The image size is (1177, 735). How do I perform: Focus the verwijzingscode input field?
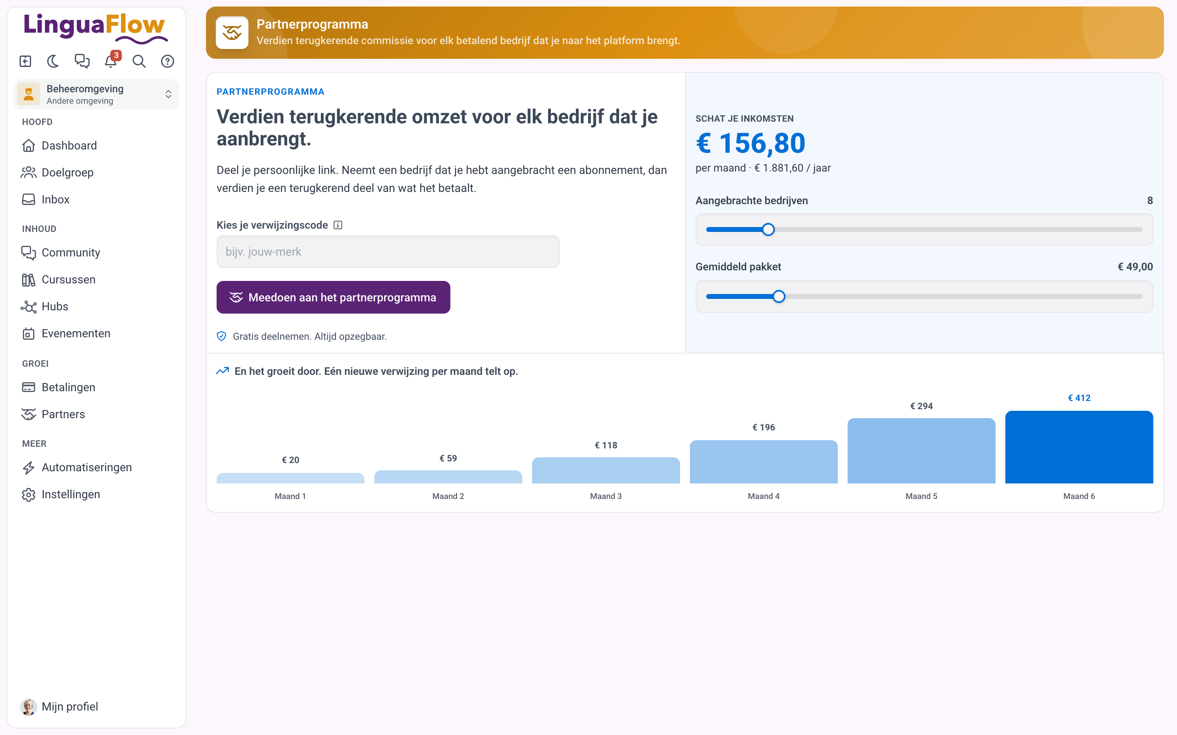coord(387,252)
